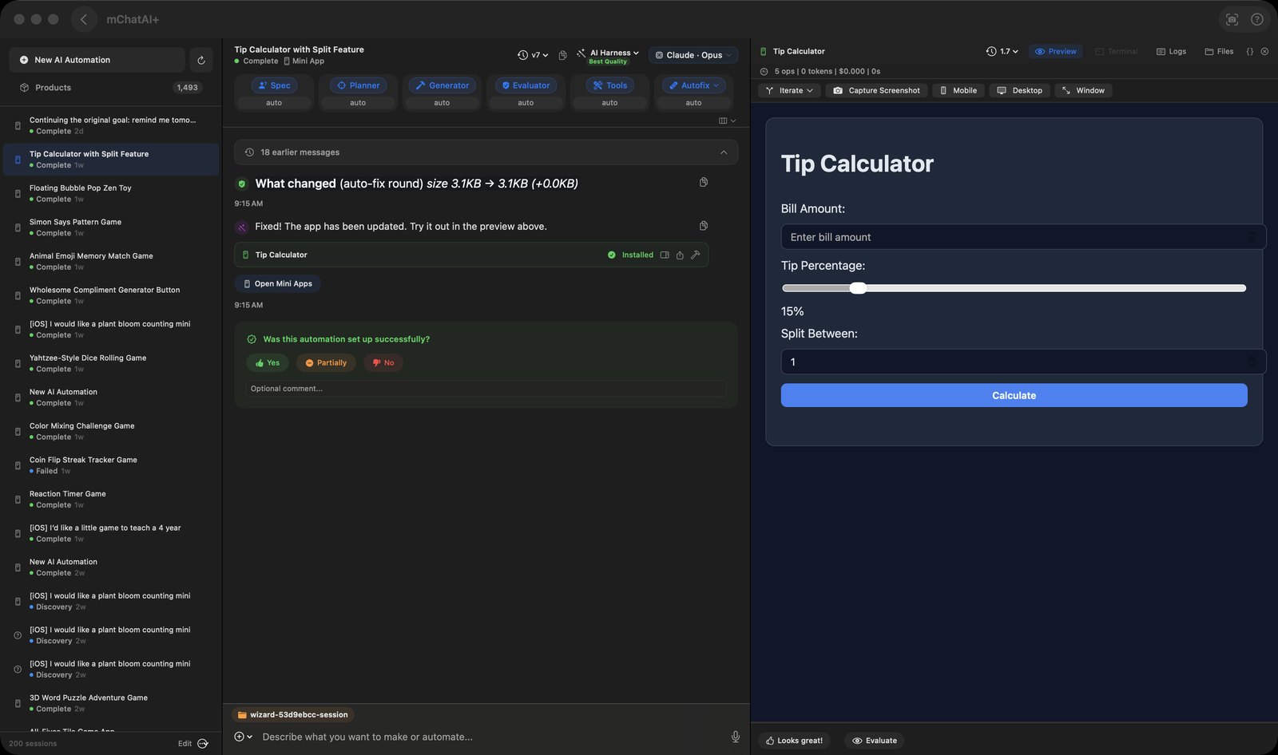The width and height of the screenshot is (1278, 755).
Task: Open the AI Harness quality dropdown
Action: point(608,55)
